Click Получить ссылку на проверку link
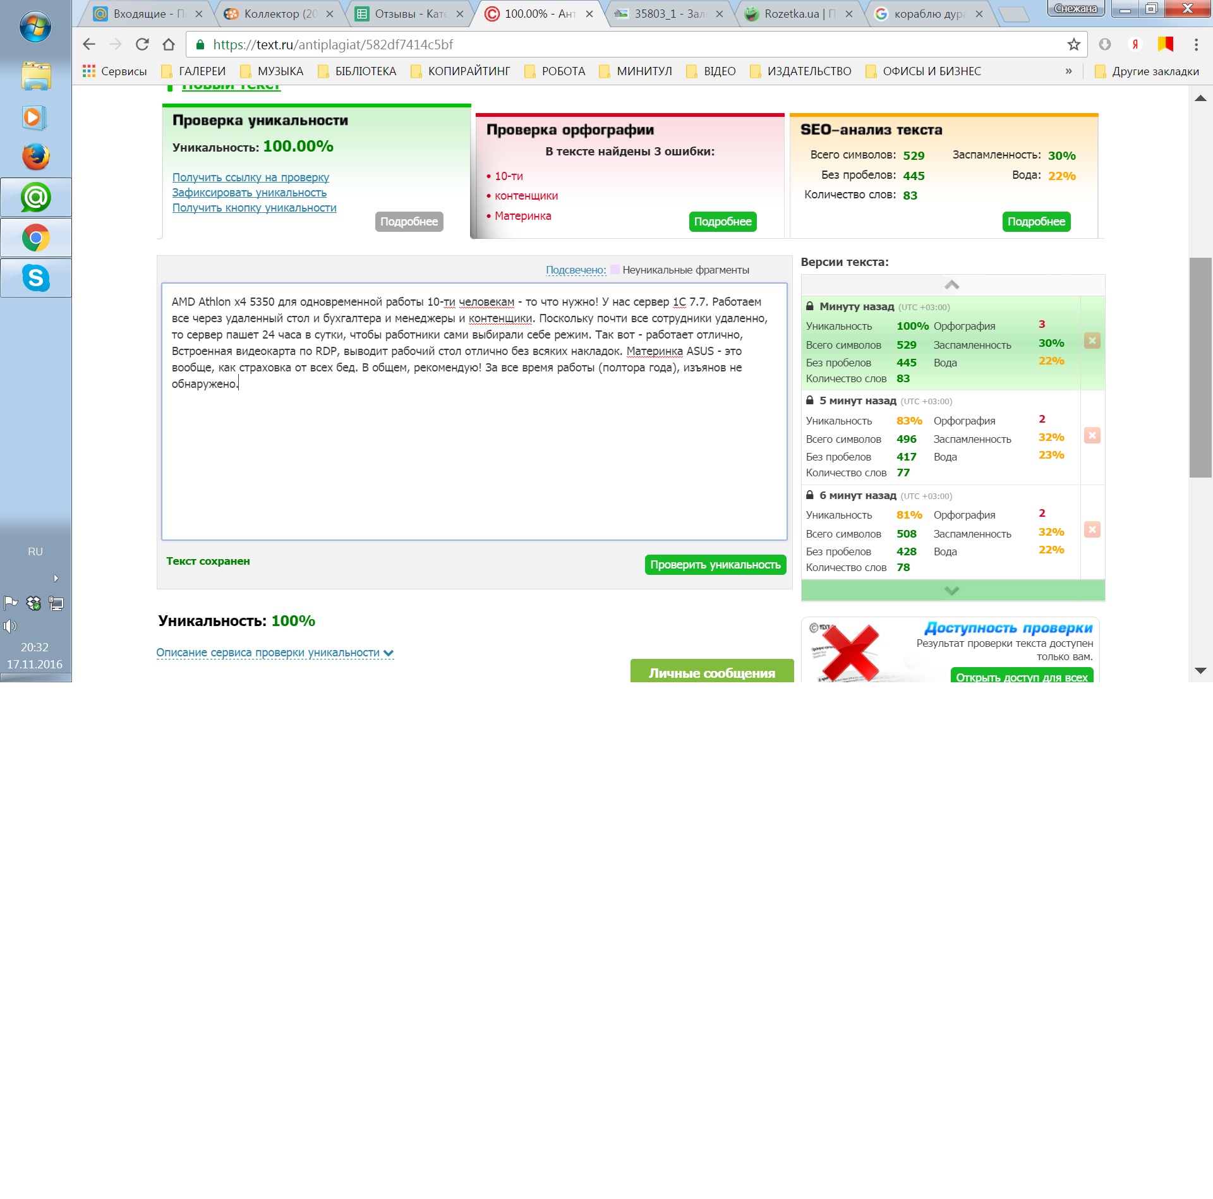Screen dimensions: 1213x1199 (x=250, y=178)
